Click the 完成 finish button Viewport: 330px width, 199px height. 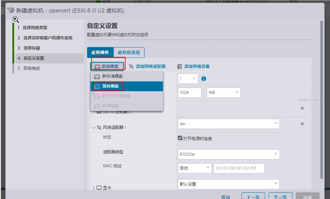point(308,196)
